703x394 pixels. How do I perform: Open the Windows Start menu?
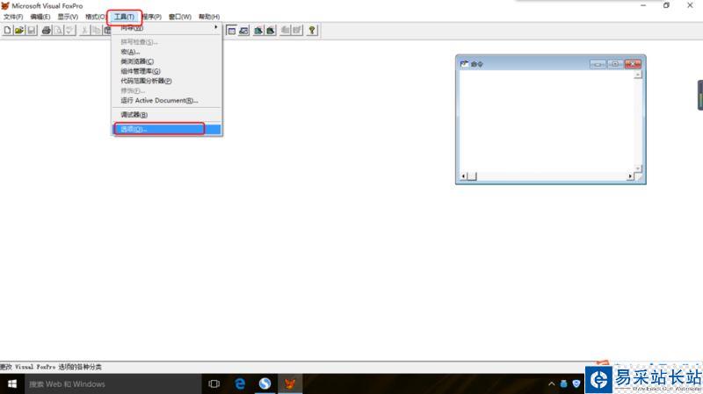pos(12,384)
